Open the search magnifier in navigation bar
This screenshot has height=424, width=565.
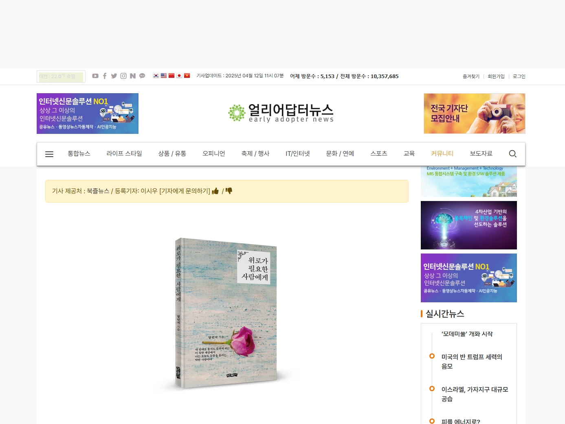(512, 154)
